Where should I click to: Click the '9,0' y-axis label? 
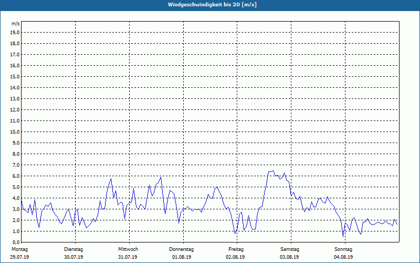pyautogui.click(x=16, y=143)
